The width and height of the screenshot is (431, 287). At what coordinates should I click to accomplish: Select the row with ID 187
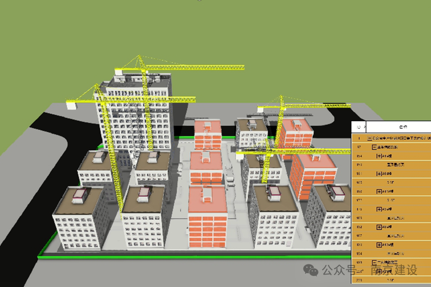pyautogui.click(x=391, y=236)
